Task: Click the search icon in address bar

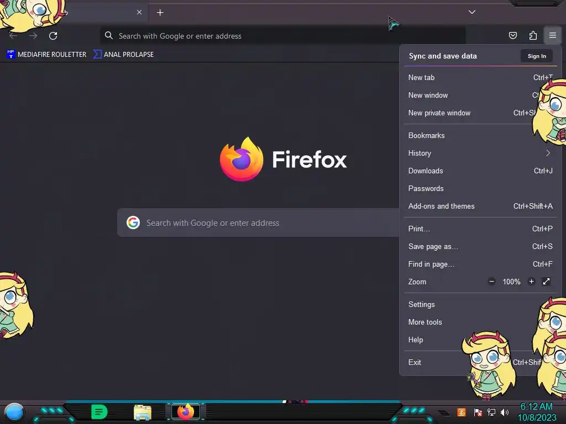Action: point(108,35)
